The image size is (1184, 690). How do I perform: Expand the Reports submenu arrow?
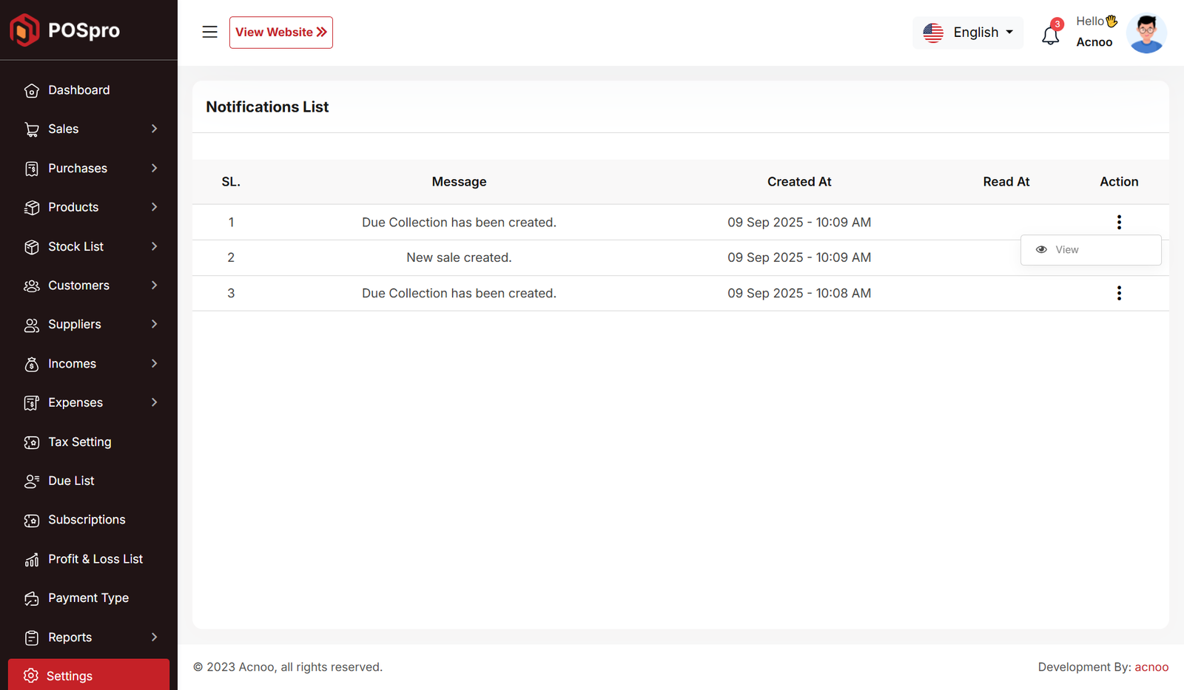click(x=154, y=637)
